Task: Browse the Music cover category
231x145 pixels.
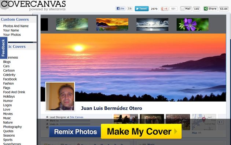Action: [x=7, y=118]
